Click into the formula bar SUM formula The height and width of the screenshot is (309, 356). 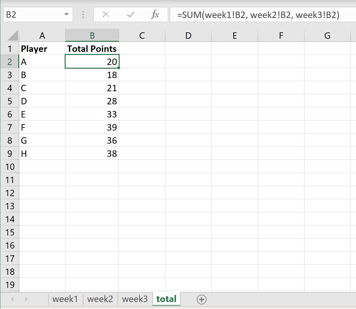pyautogui.click(x=258, y=15)
